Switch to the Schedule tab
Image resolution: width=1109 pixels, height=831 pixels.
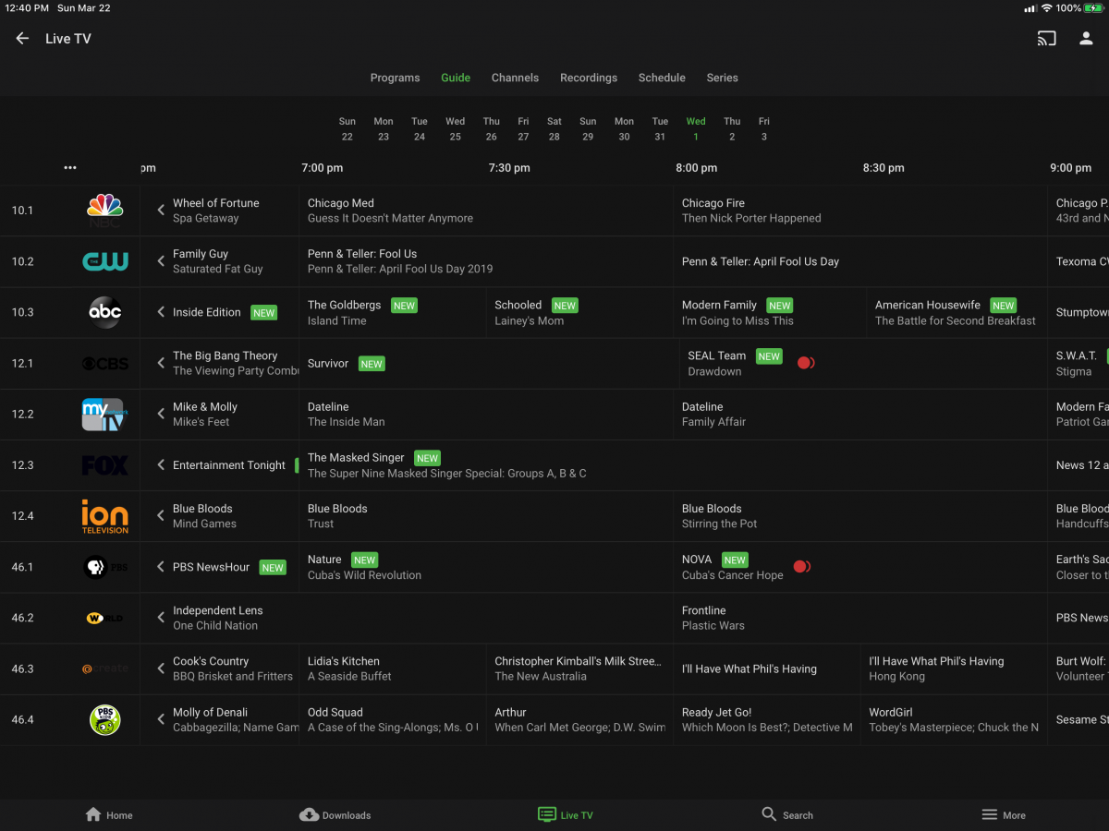(x=662, y=78)
